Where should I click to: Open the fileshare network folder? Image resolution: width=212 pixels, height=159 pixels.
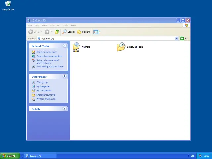(x=81, y=47)
